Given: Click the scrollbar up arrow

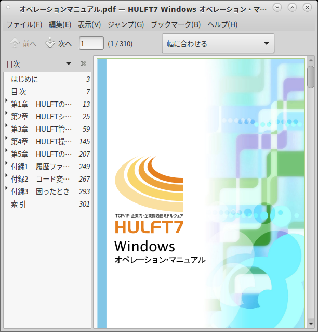Looking at the screenshot, I should pos(311,60).
